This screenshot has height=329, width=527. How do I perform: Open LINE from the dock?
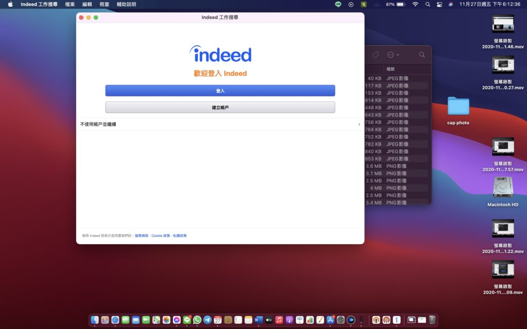click(x=187, y=320)
